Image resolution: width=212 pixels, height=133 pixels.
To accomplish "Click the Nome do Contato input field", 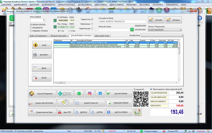I will click(114, 30).
